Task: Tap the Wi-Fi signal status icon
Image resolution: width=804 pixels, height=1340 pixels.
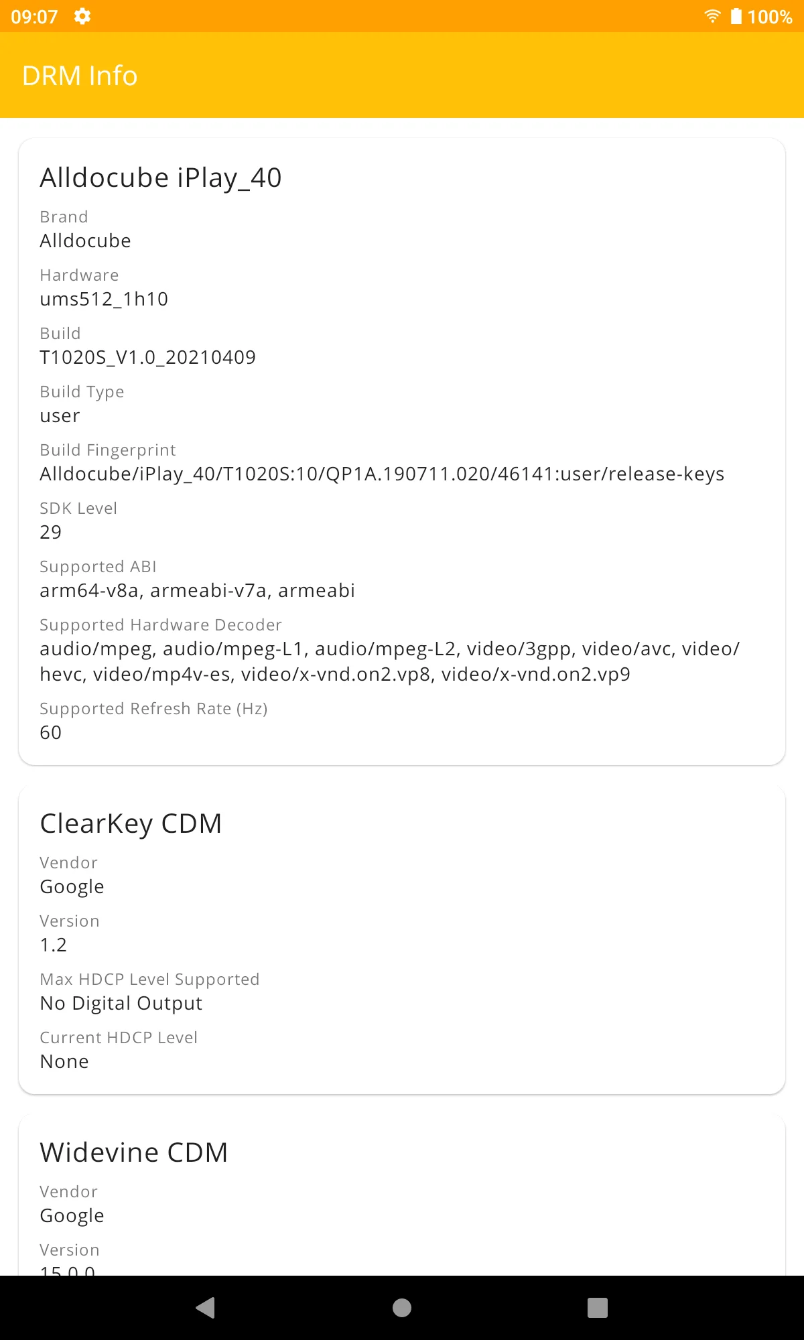Action: pyautogui.click(x=712, y=16)
